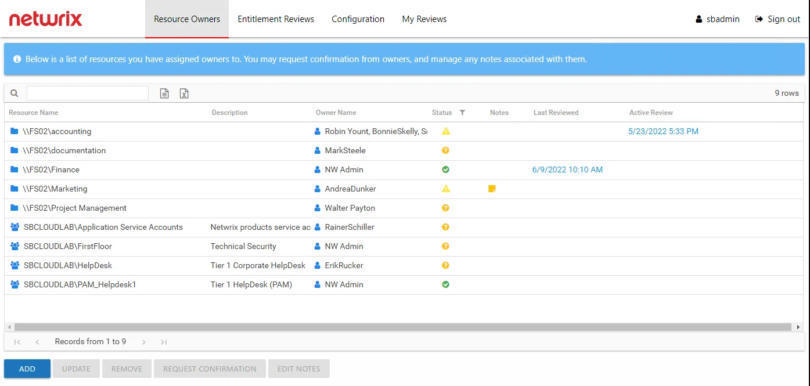Open the 6/9/2022 Last Reviewed link for Finance
810x386 pixels.
(x=567, y=169)
